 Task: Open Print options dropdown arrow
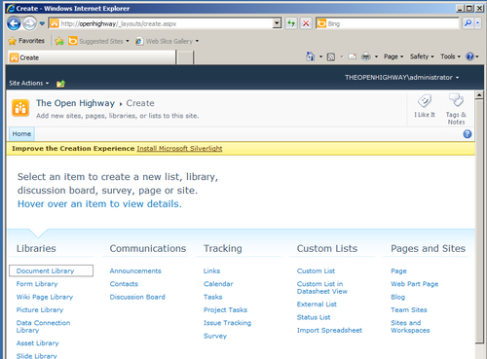coord(376,56)
